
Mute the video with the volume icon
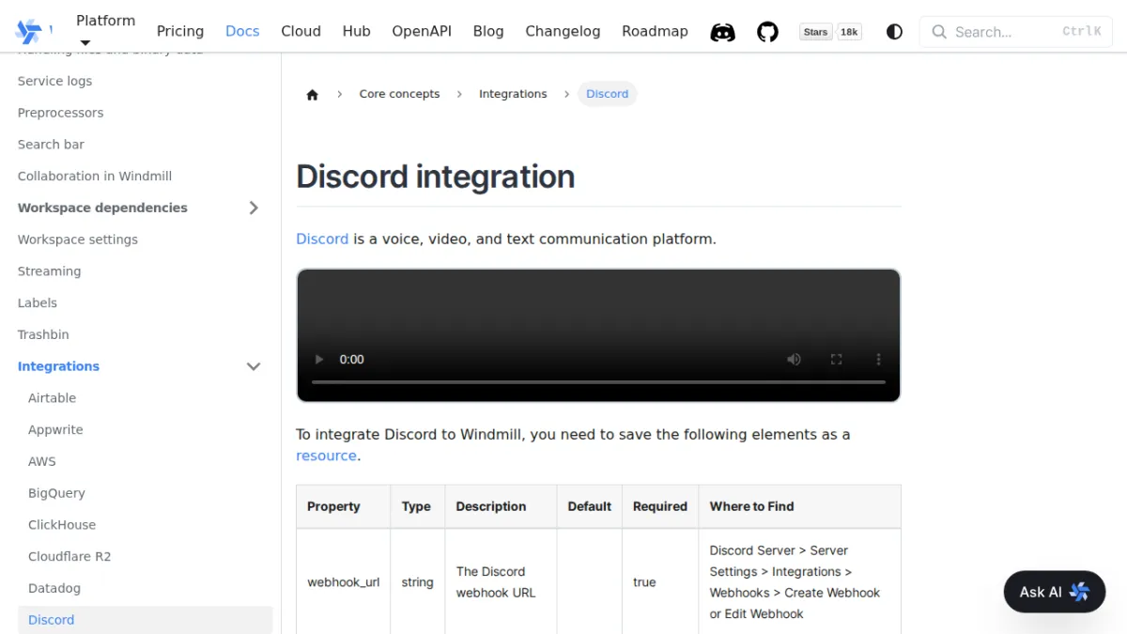pyautogui.click(x=794, y=359)
